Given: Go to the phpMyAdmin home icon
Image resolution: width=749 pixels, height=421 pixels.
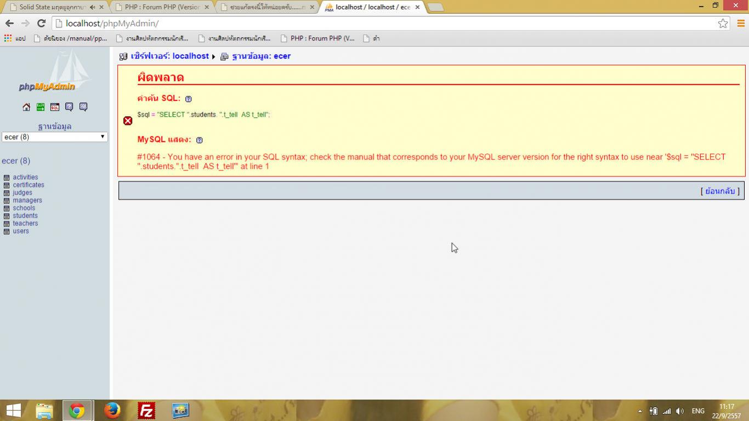Looking at the screenshot, I should pyautogui.click(x=26, y=107).
